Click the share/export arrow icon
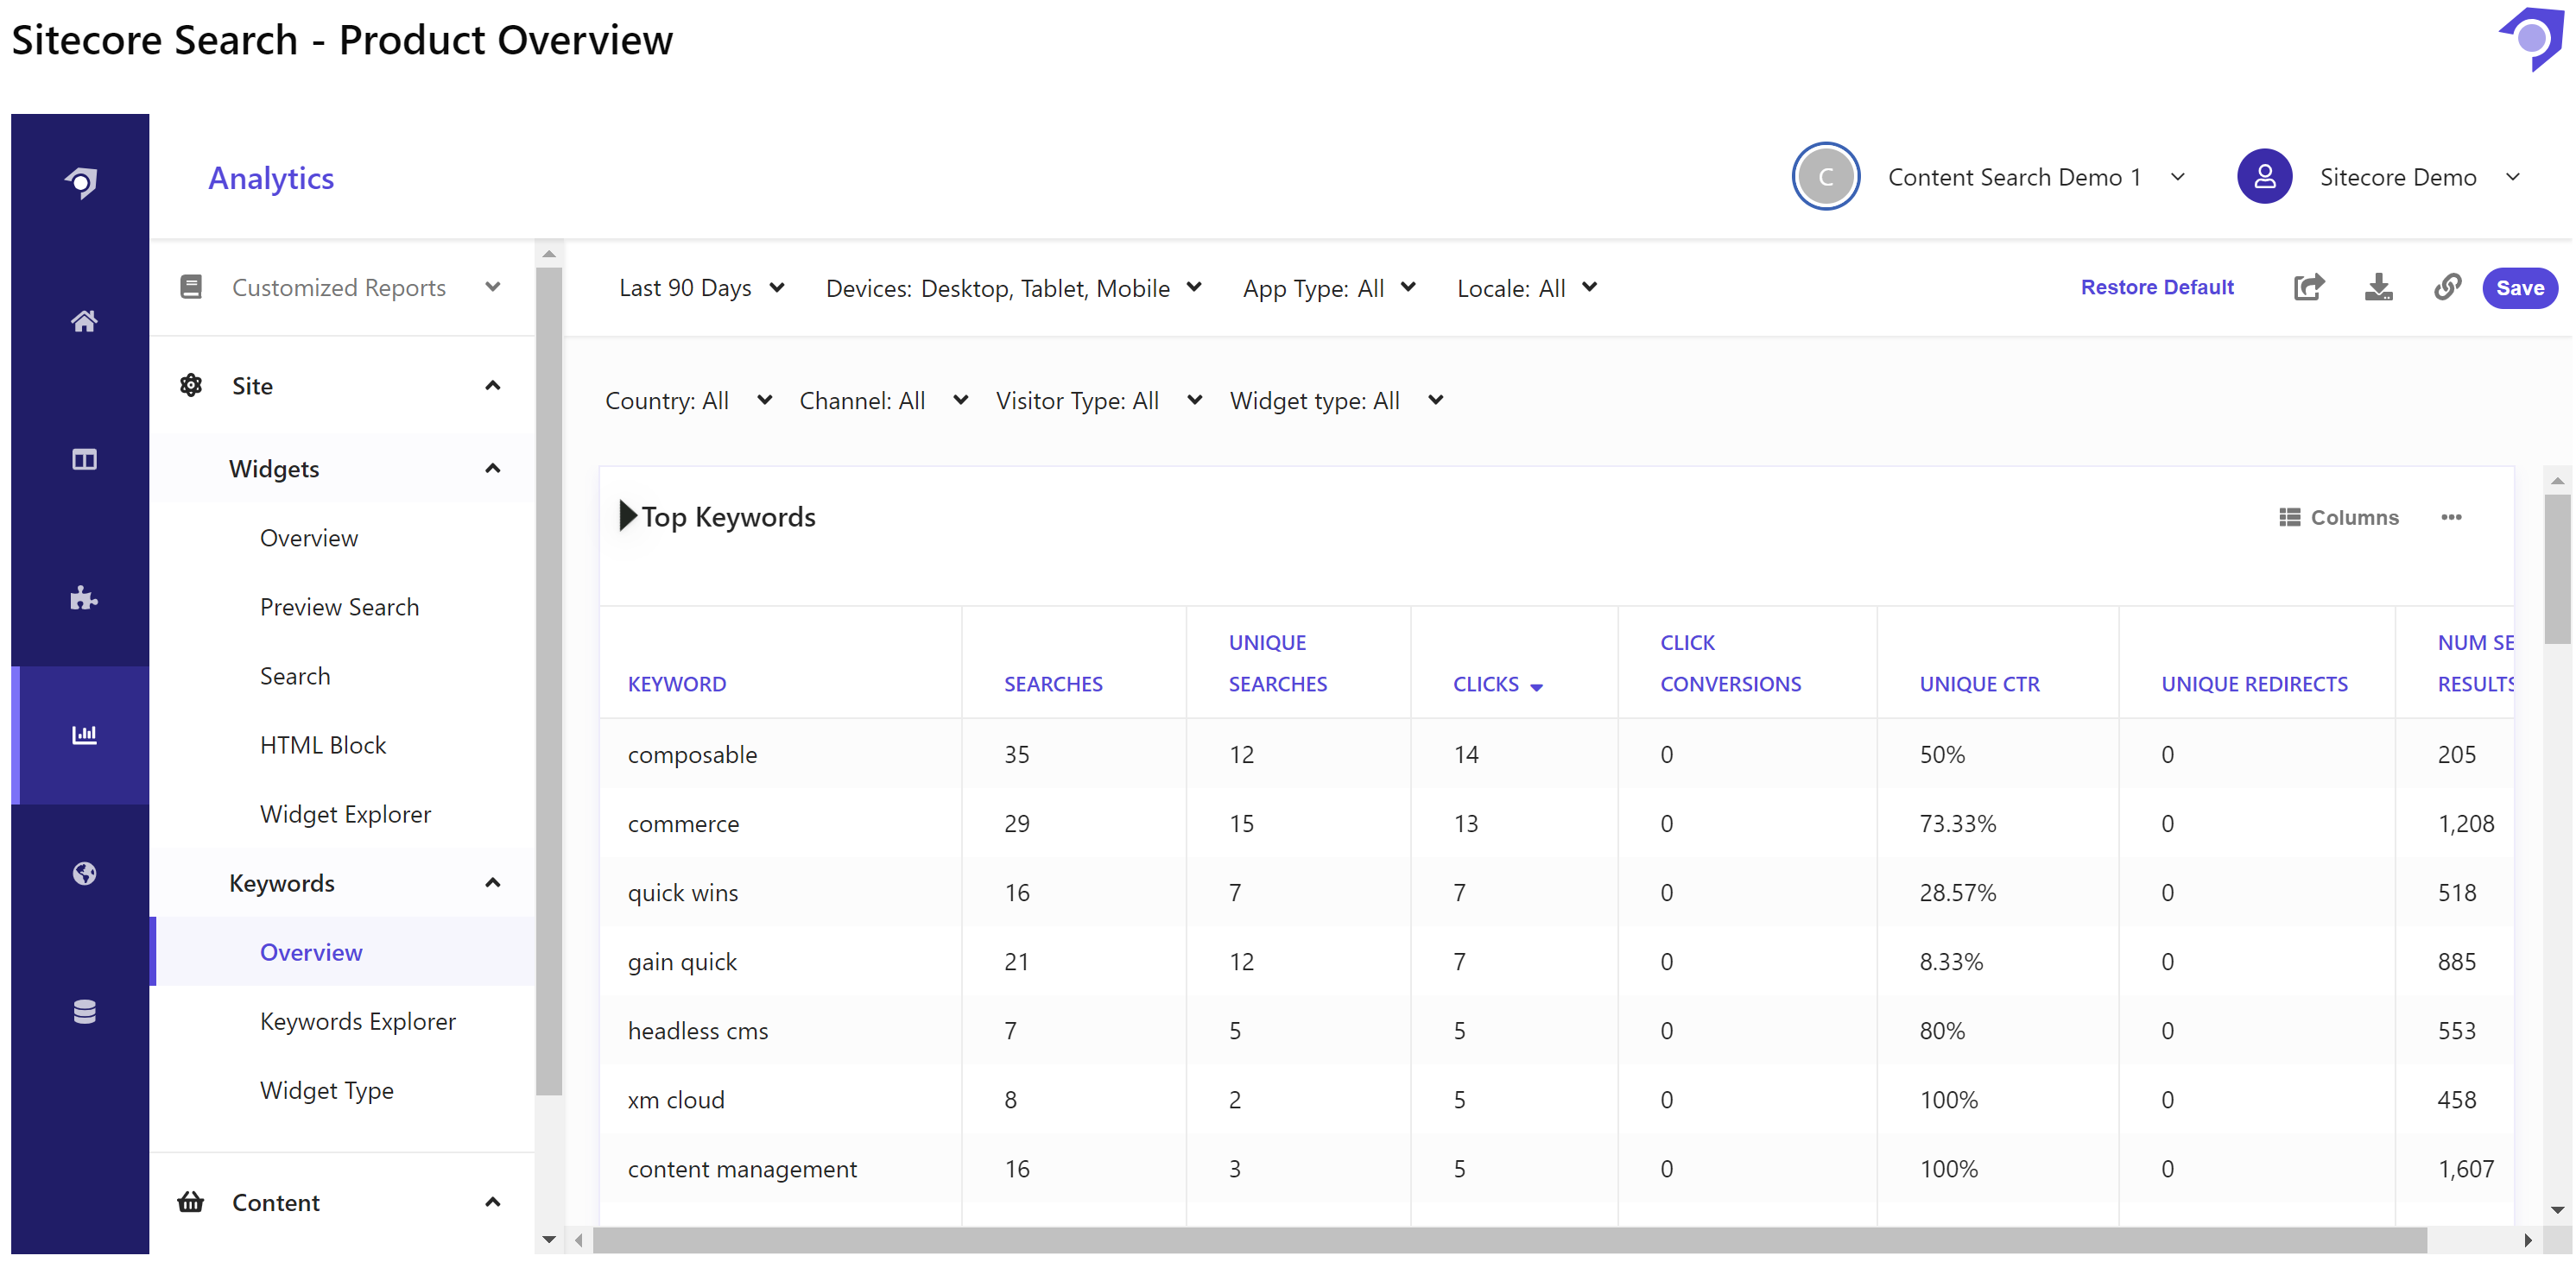The image size is (2576, 1262). [2308, 287]
